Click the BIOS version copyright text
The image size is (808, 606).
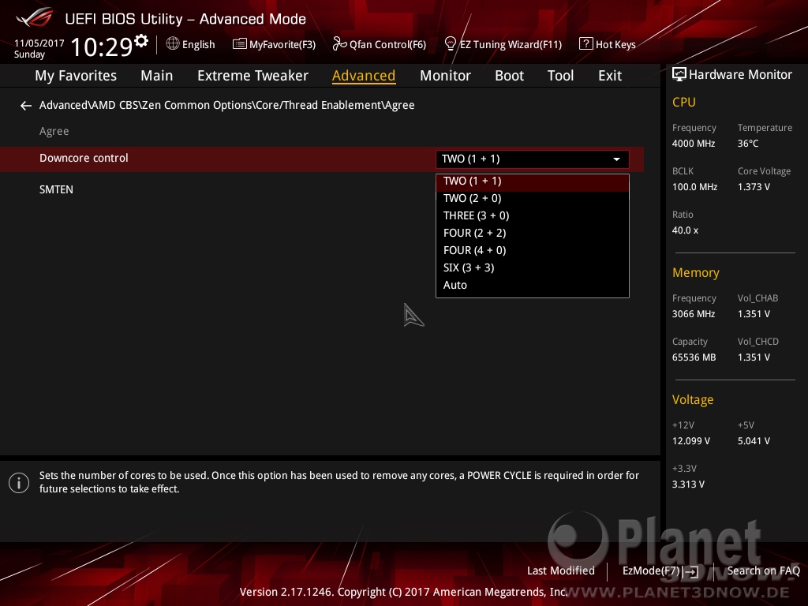403,592
